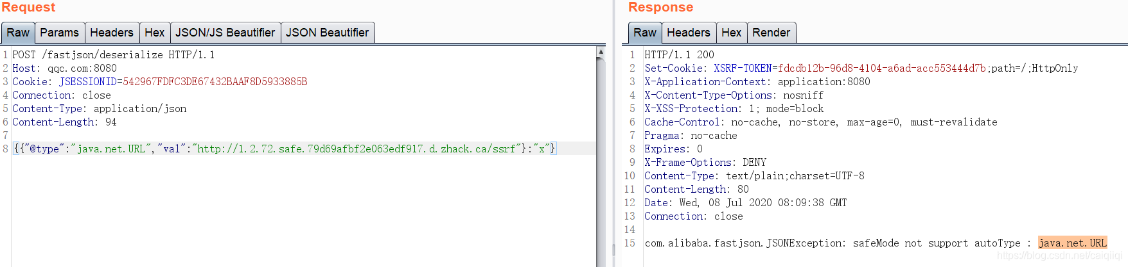Click the JSON body with java.net.URL payload
The image size is (1128, 267).
point(285,149)
